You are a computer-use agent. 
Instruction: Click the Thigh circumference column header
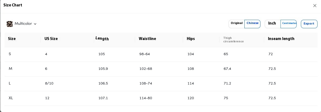pos(233,40)
